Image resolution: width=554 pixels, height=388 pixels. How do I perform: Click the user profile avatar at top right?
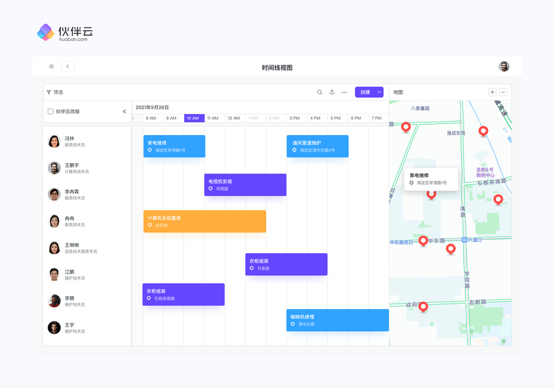[504, 67]
